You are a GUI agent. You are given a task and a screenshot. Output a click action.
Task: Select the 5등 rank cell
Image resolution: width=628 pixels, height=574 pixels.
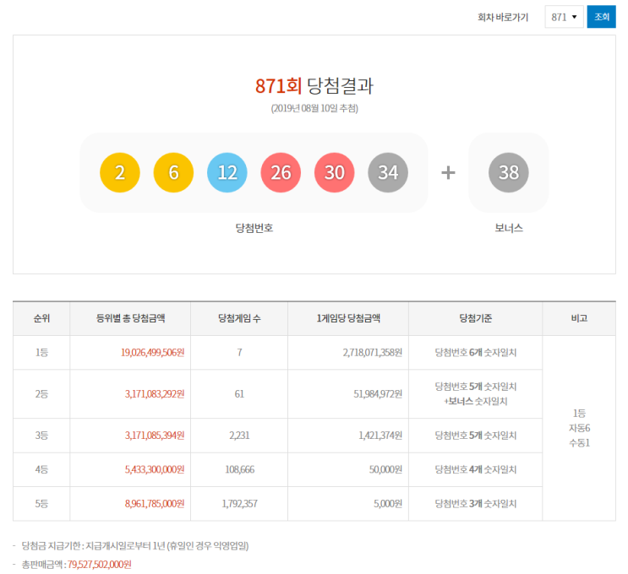tap(41, 504)
